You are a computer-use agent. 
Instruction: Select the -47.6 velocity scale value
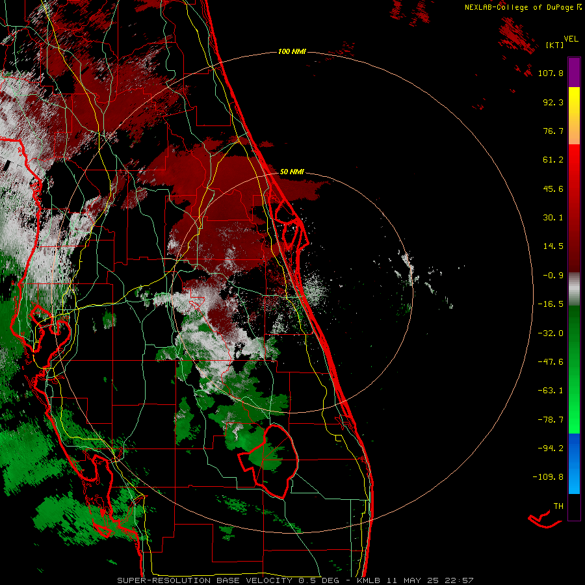click(x=551, y=362)
